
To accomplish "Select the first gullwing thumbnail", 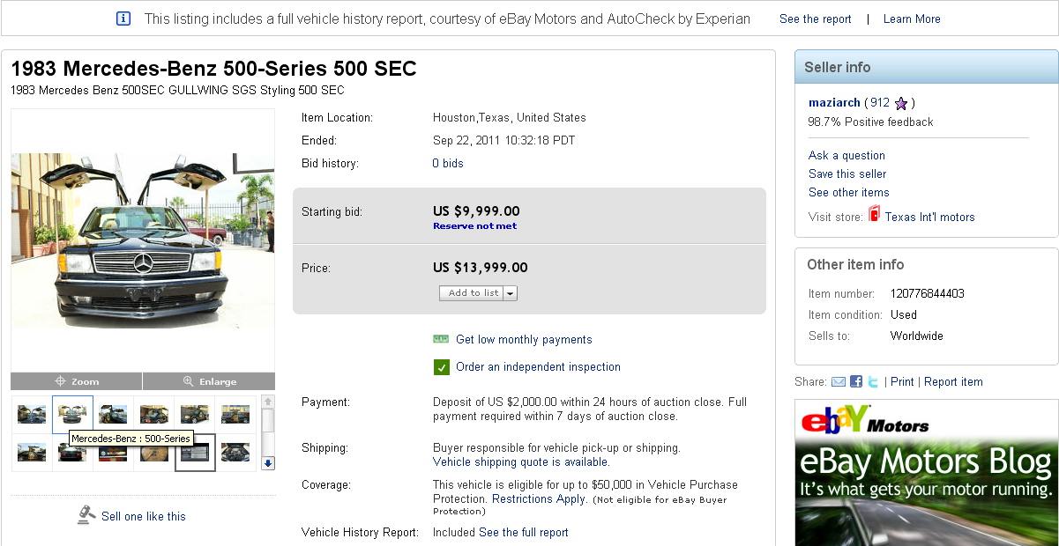I will 32,414.
